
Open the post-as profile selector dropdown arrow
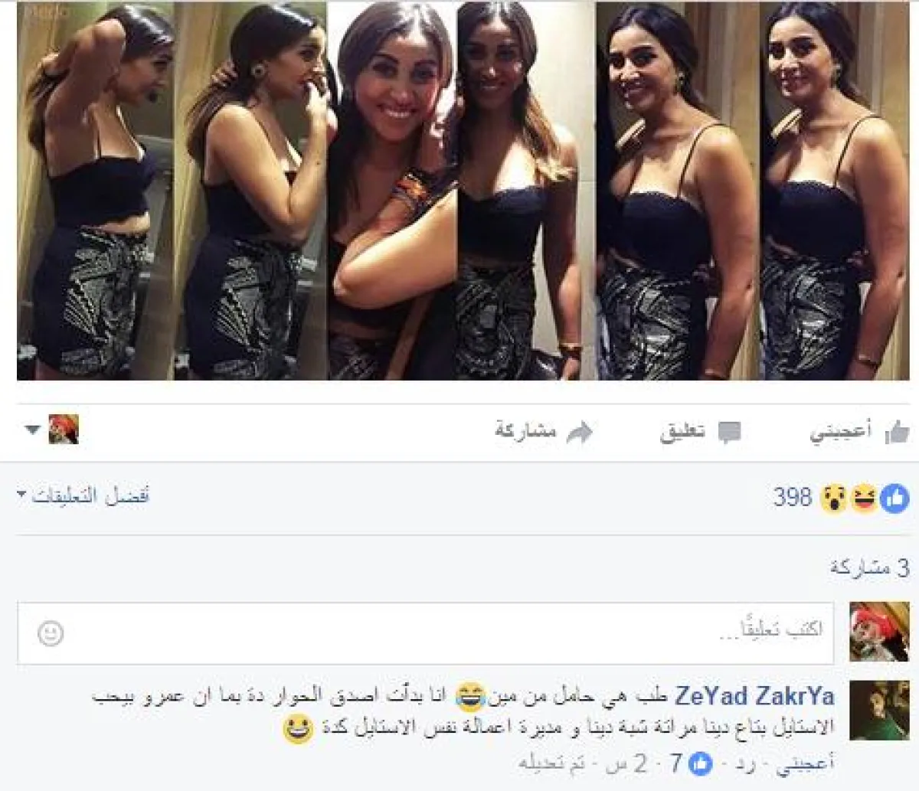(x=32, y=430)
